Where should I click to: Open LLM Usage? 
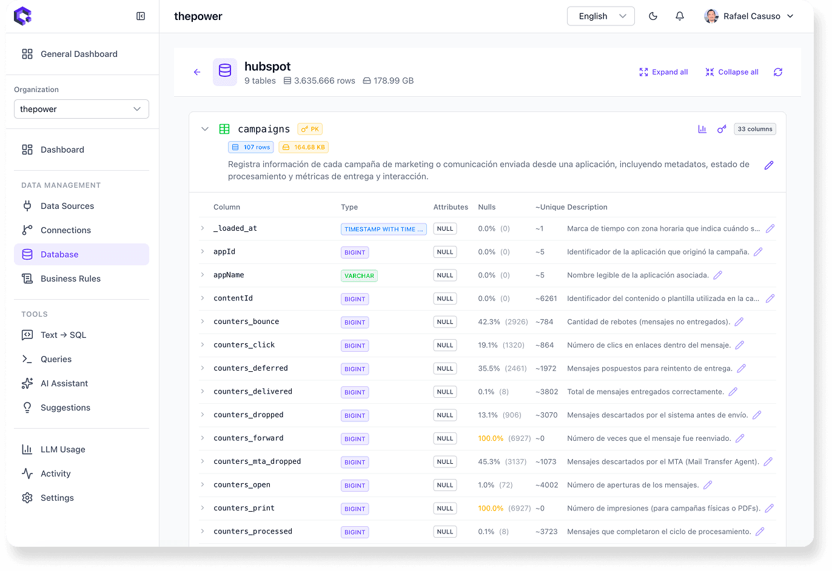pos(81,449)
